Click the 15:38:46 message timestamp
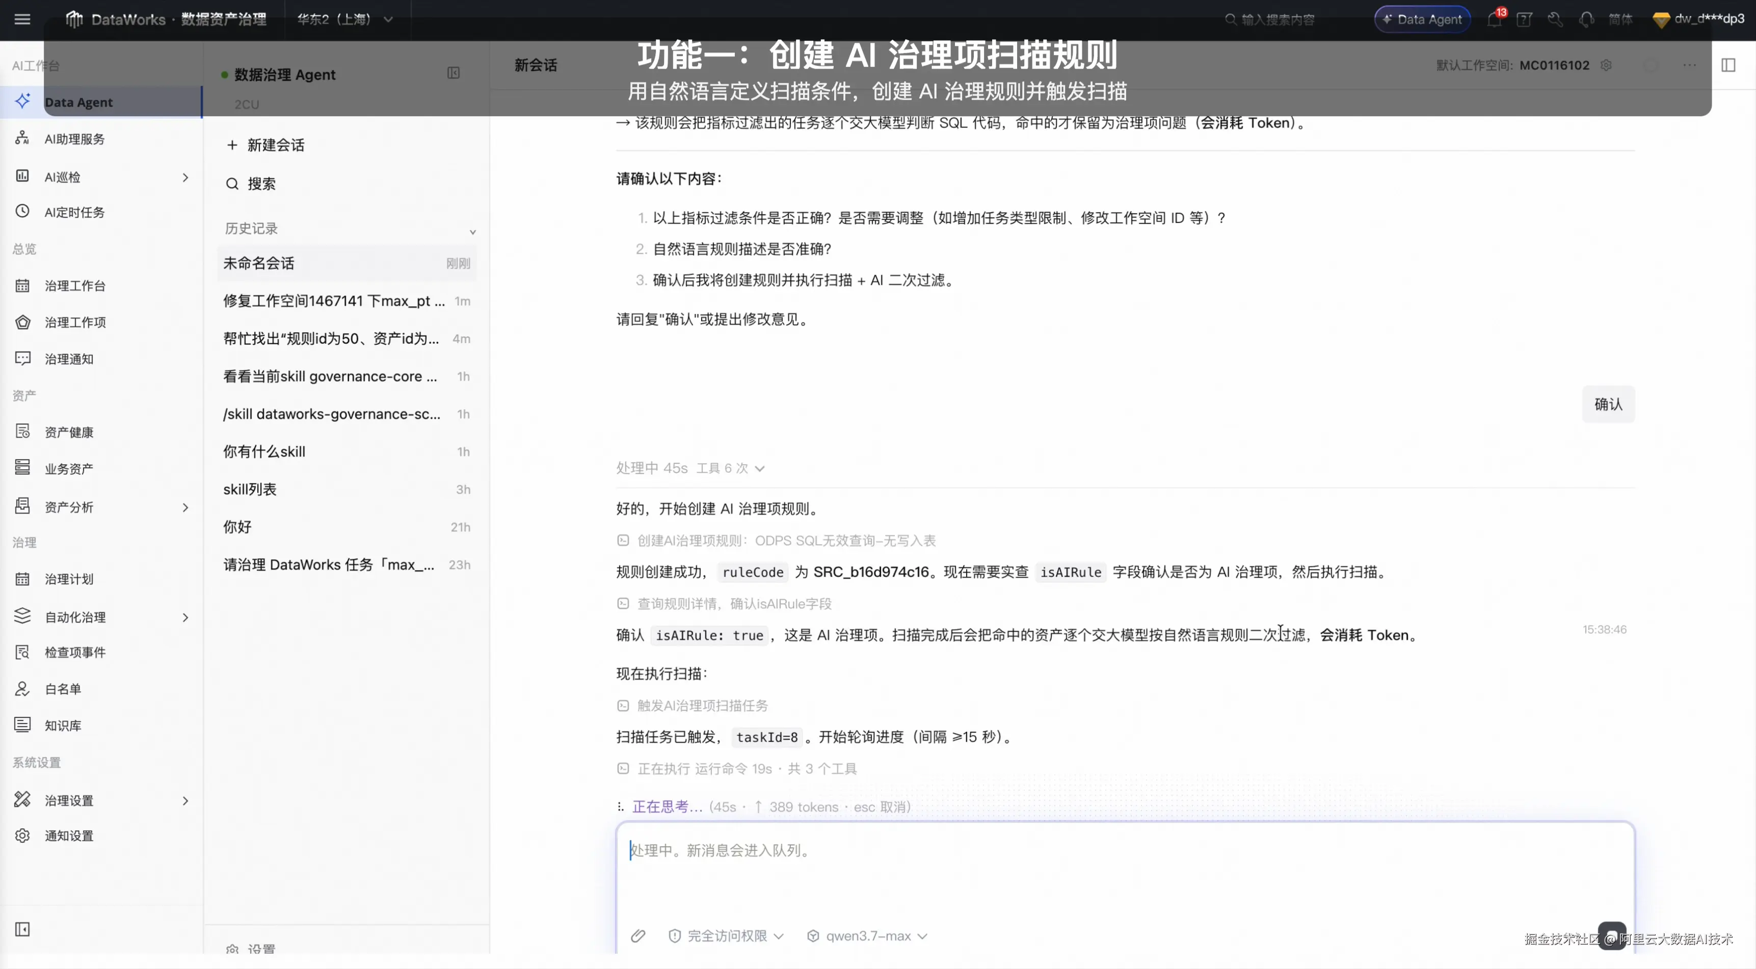 (x=1604, y=629)
